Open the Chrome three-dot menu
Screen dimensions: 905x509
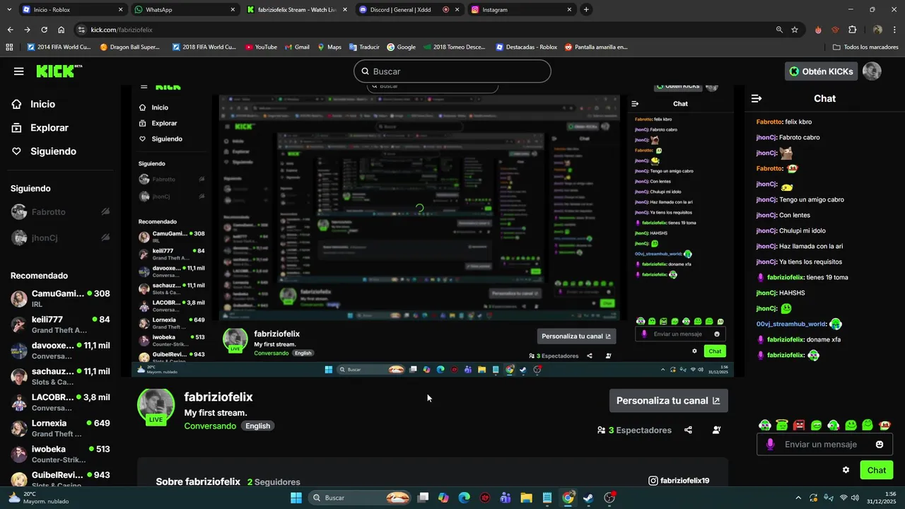tap(894, 30)
